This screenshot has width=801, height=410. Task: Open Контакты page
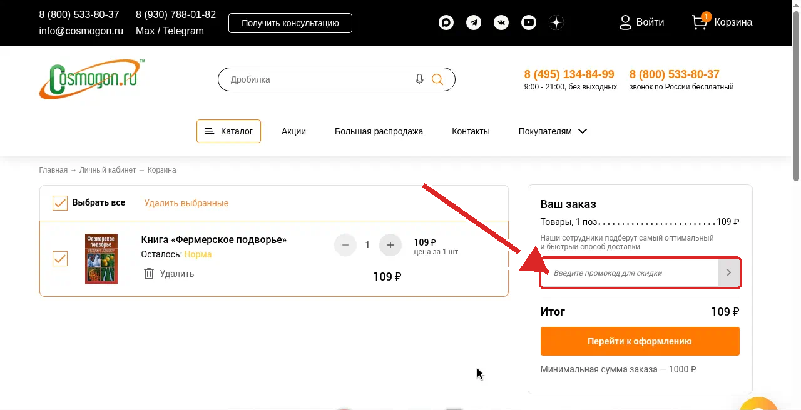click(x=471, y=131)
